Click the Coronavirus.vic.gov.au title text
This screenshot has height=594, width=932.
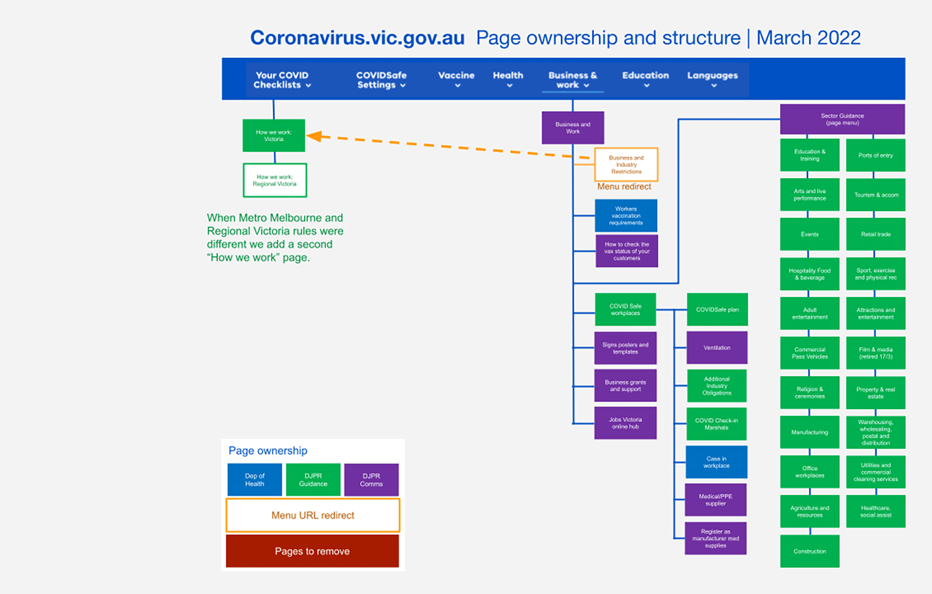(x=357, y=38)
